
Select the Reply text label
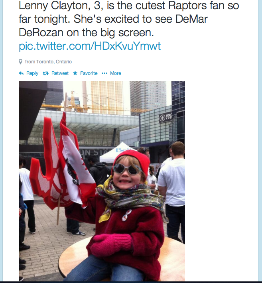(32, 73)
